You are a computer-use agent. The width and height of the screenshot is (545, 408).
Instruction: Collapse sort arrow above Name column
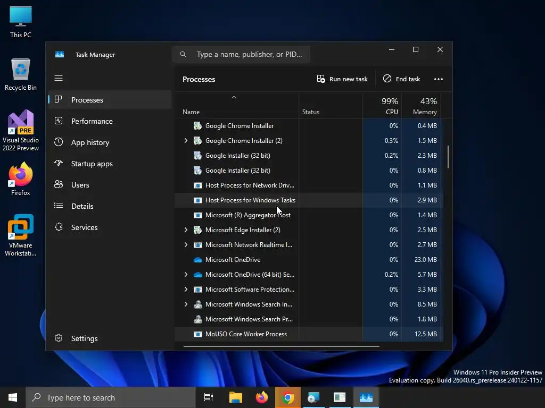click(x=234, y=98)
